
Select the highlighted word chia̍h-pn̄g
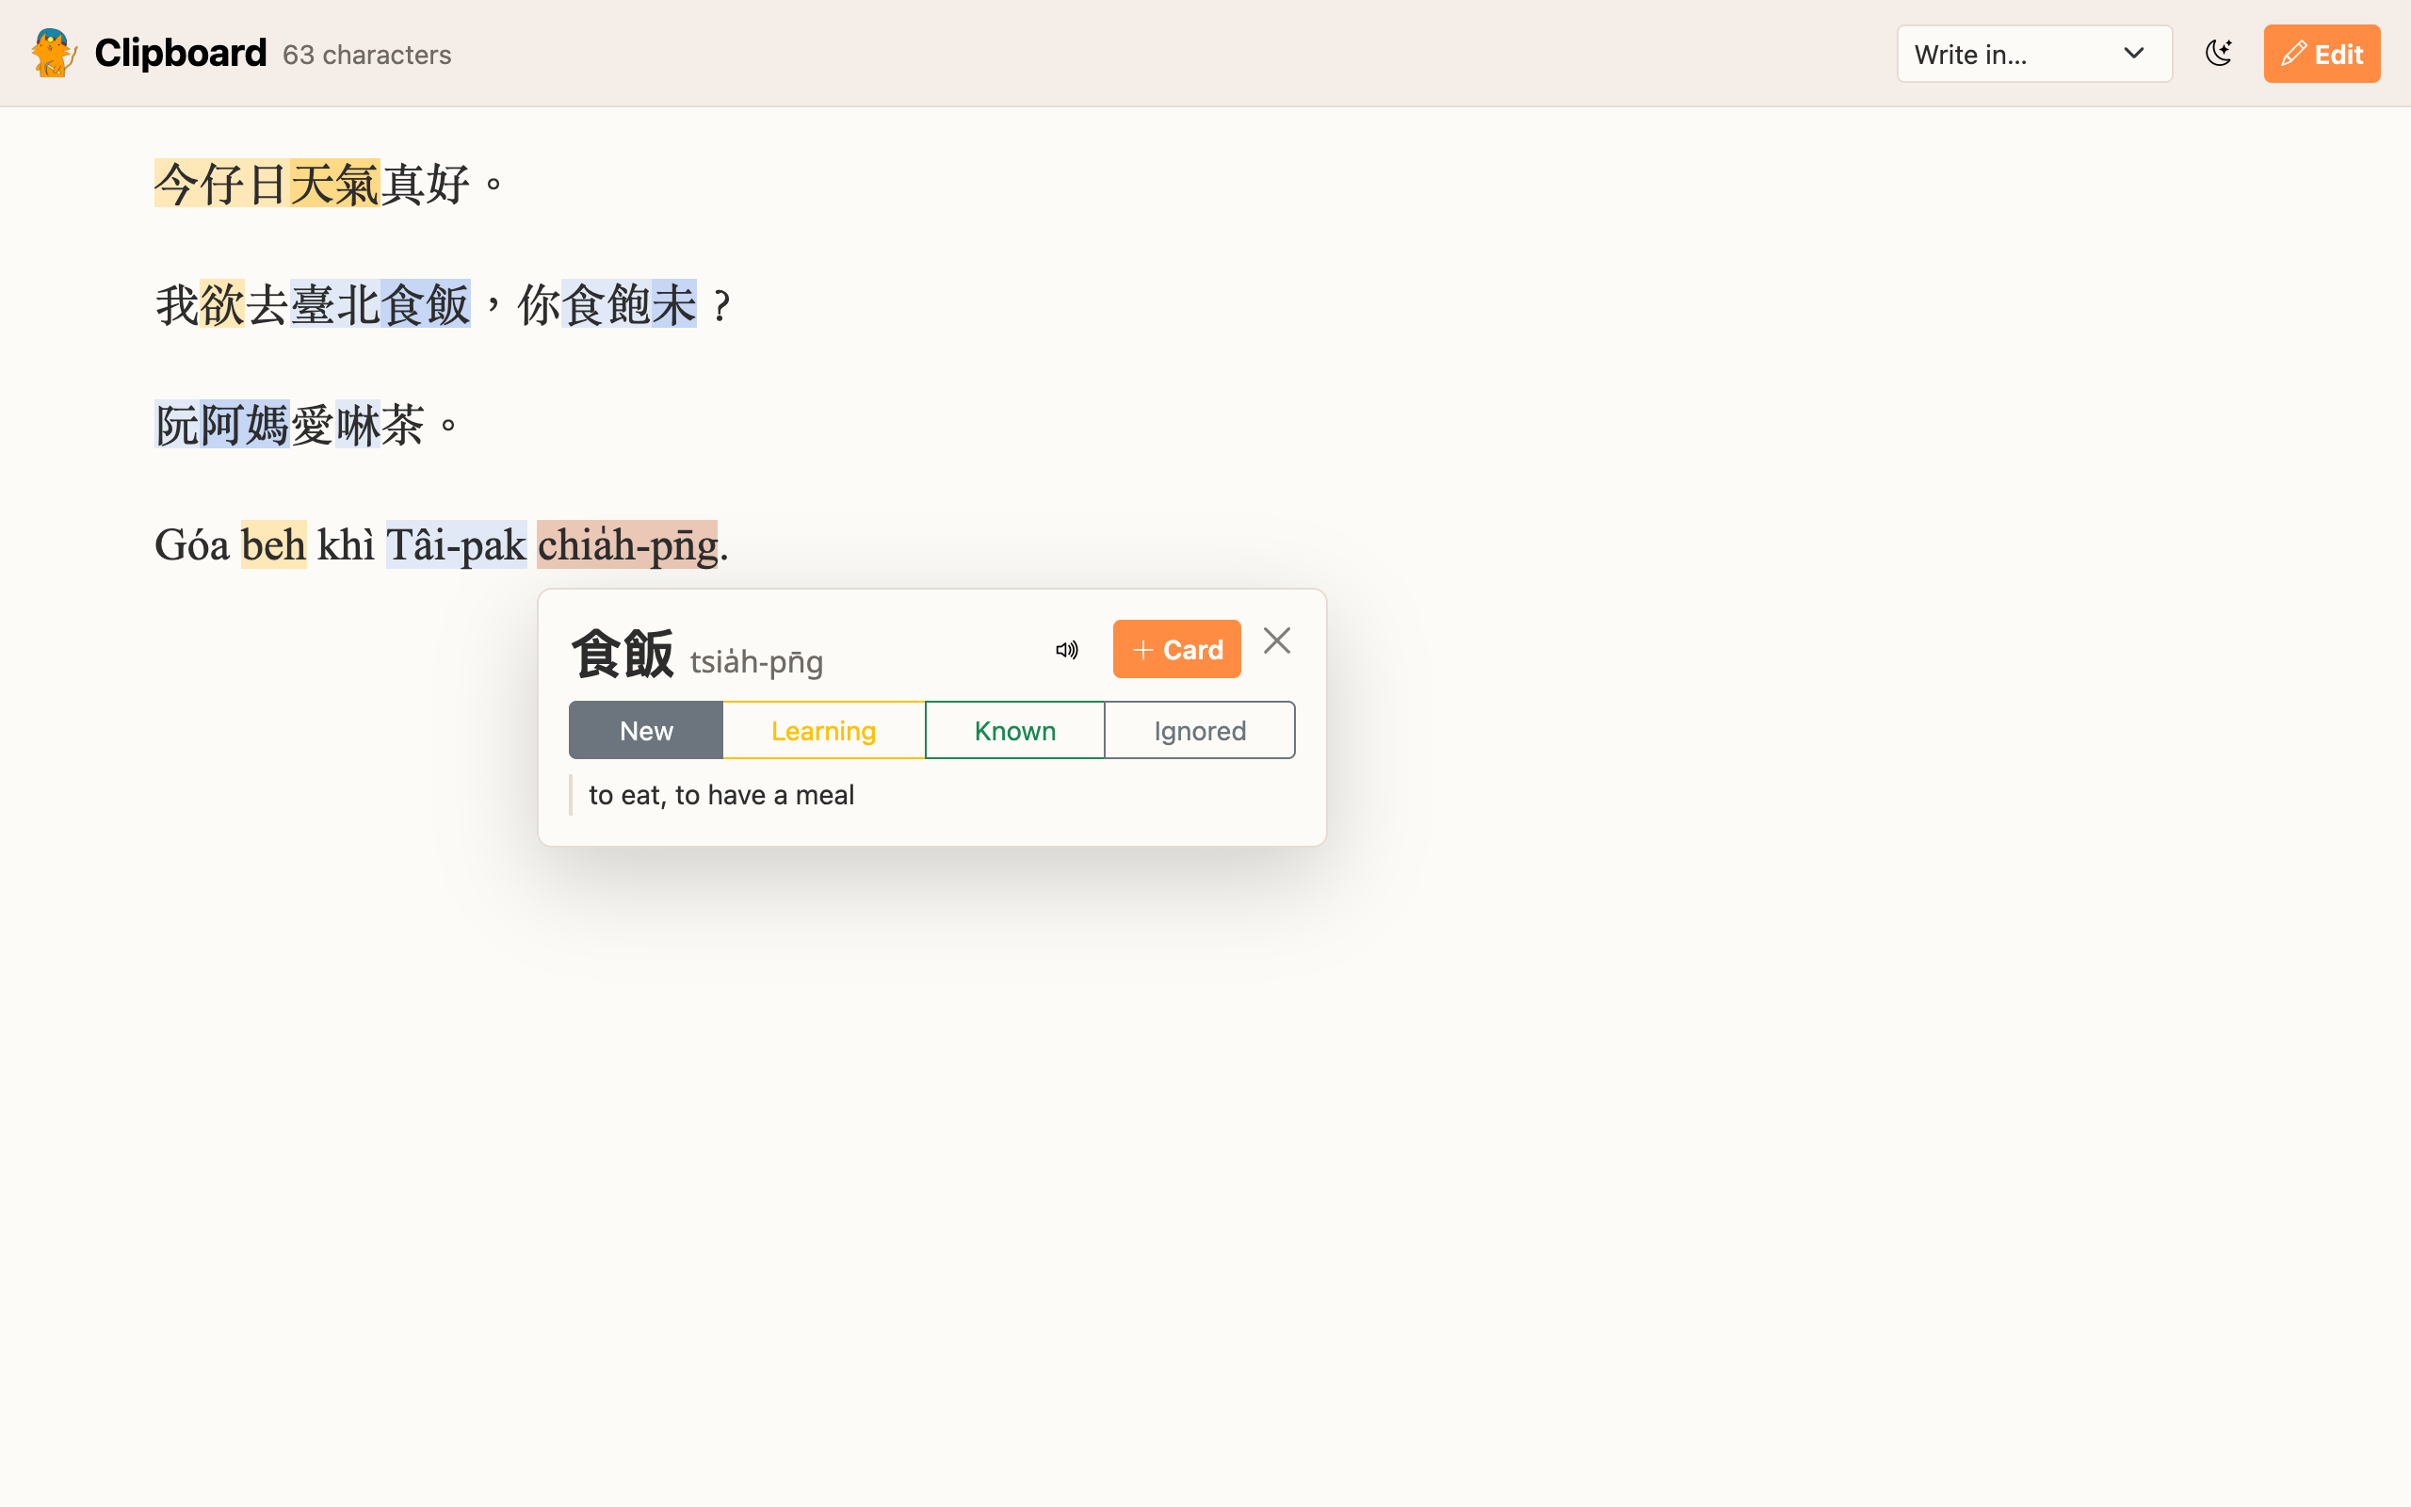click(x=627, y=545)
